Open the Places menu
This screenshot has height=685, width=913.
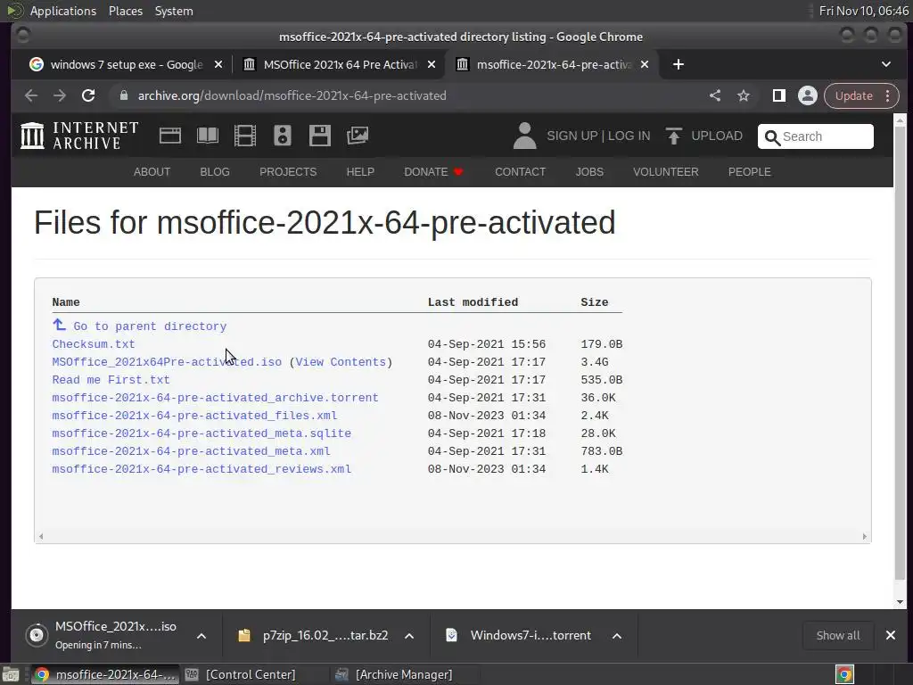[x=126, y=11]
